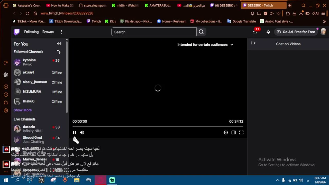Screen dimensions: 329x185
Task: Open GX Control icon in Opera sidebar
Action: coord(6,63)
